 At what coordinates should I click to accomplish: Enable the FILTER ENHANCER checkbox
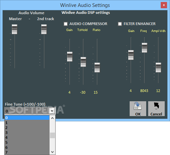pyautogui.click(x=120, y=24)
